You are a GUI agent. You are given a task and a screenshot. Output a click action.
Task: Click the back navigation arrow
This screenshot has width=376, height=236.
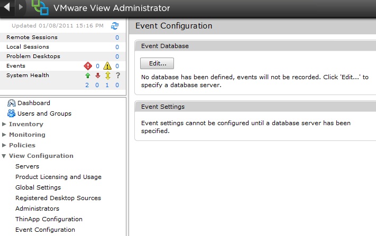(7, 7)
